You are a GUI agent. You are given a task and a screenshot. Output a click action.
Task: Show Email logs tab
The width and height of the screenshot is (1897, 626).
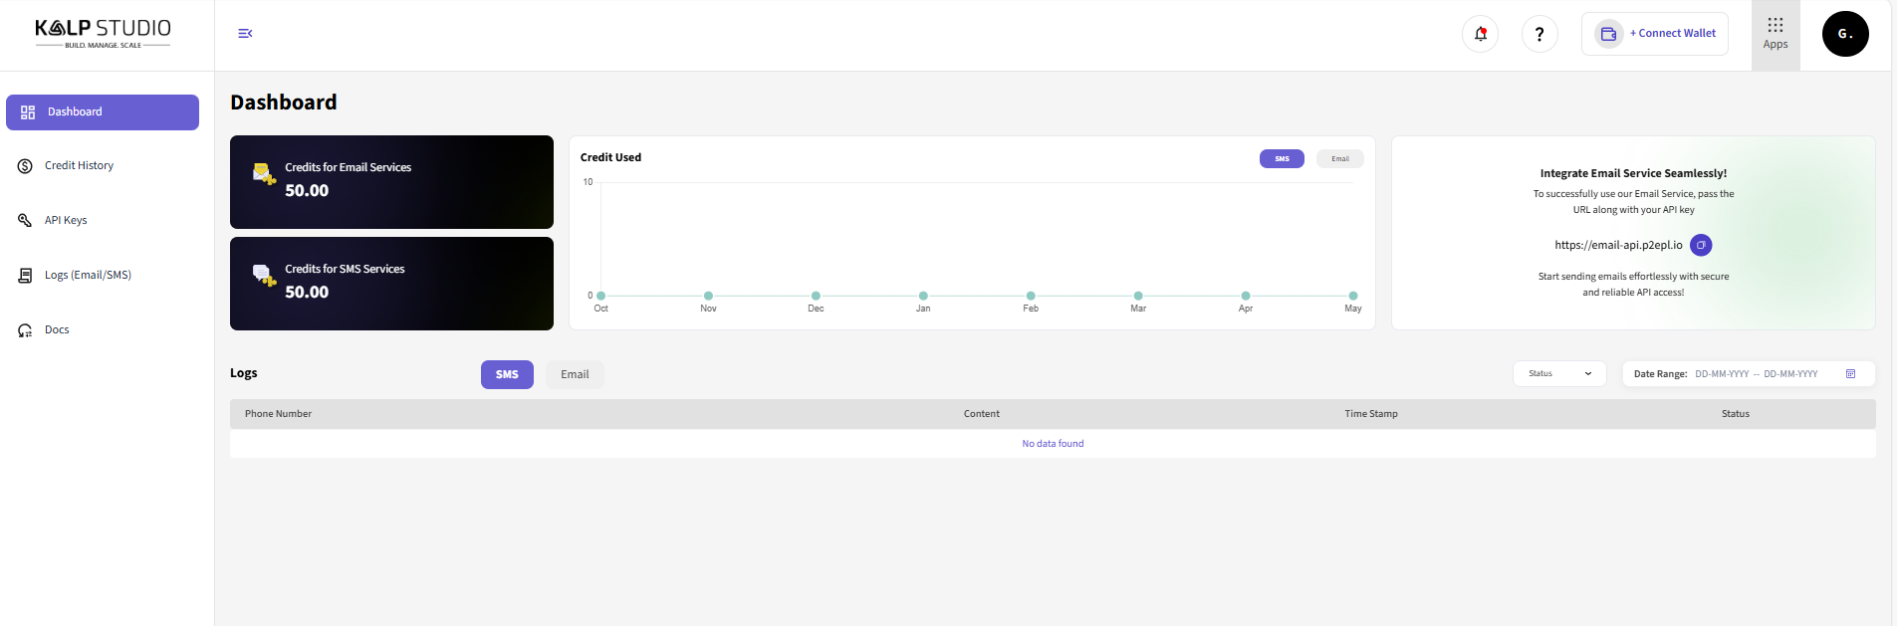tap(575, 374)
